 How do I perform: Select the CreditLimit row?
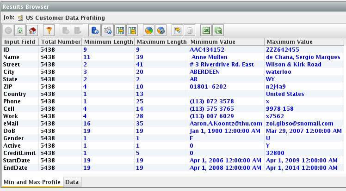click(x=19, y=153)
